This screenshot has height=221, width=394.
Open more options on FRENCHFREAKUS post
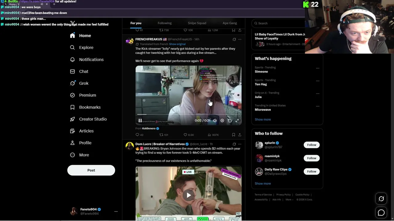[240, 39]
